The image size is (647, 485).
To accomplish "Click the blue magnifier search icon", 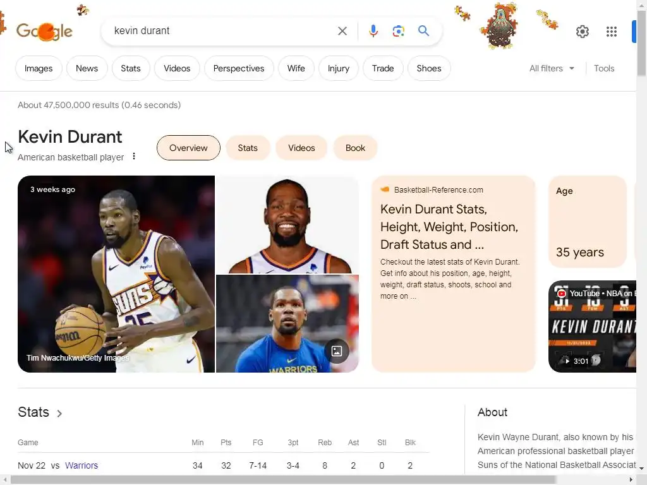I will tap(423, 30).
